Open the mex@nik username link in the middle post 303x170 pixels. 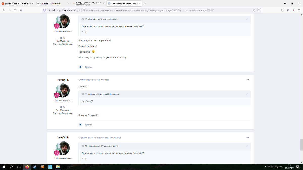[62, 80]
